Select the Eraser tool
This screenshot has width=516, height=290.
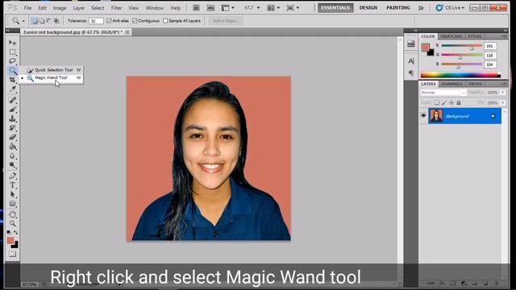[13, 137]
